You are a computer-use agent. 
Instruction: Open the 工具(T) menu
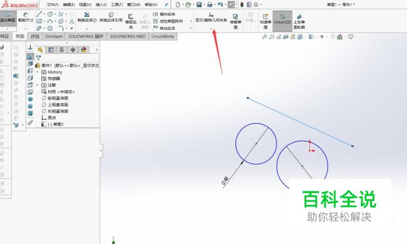pyautogui.click(x=117, y=4)
